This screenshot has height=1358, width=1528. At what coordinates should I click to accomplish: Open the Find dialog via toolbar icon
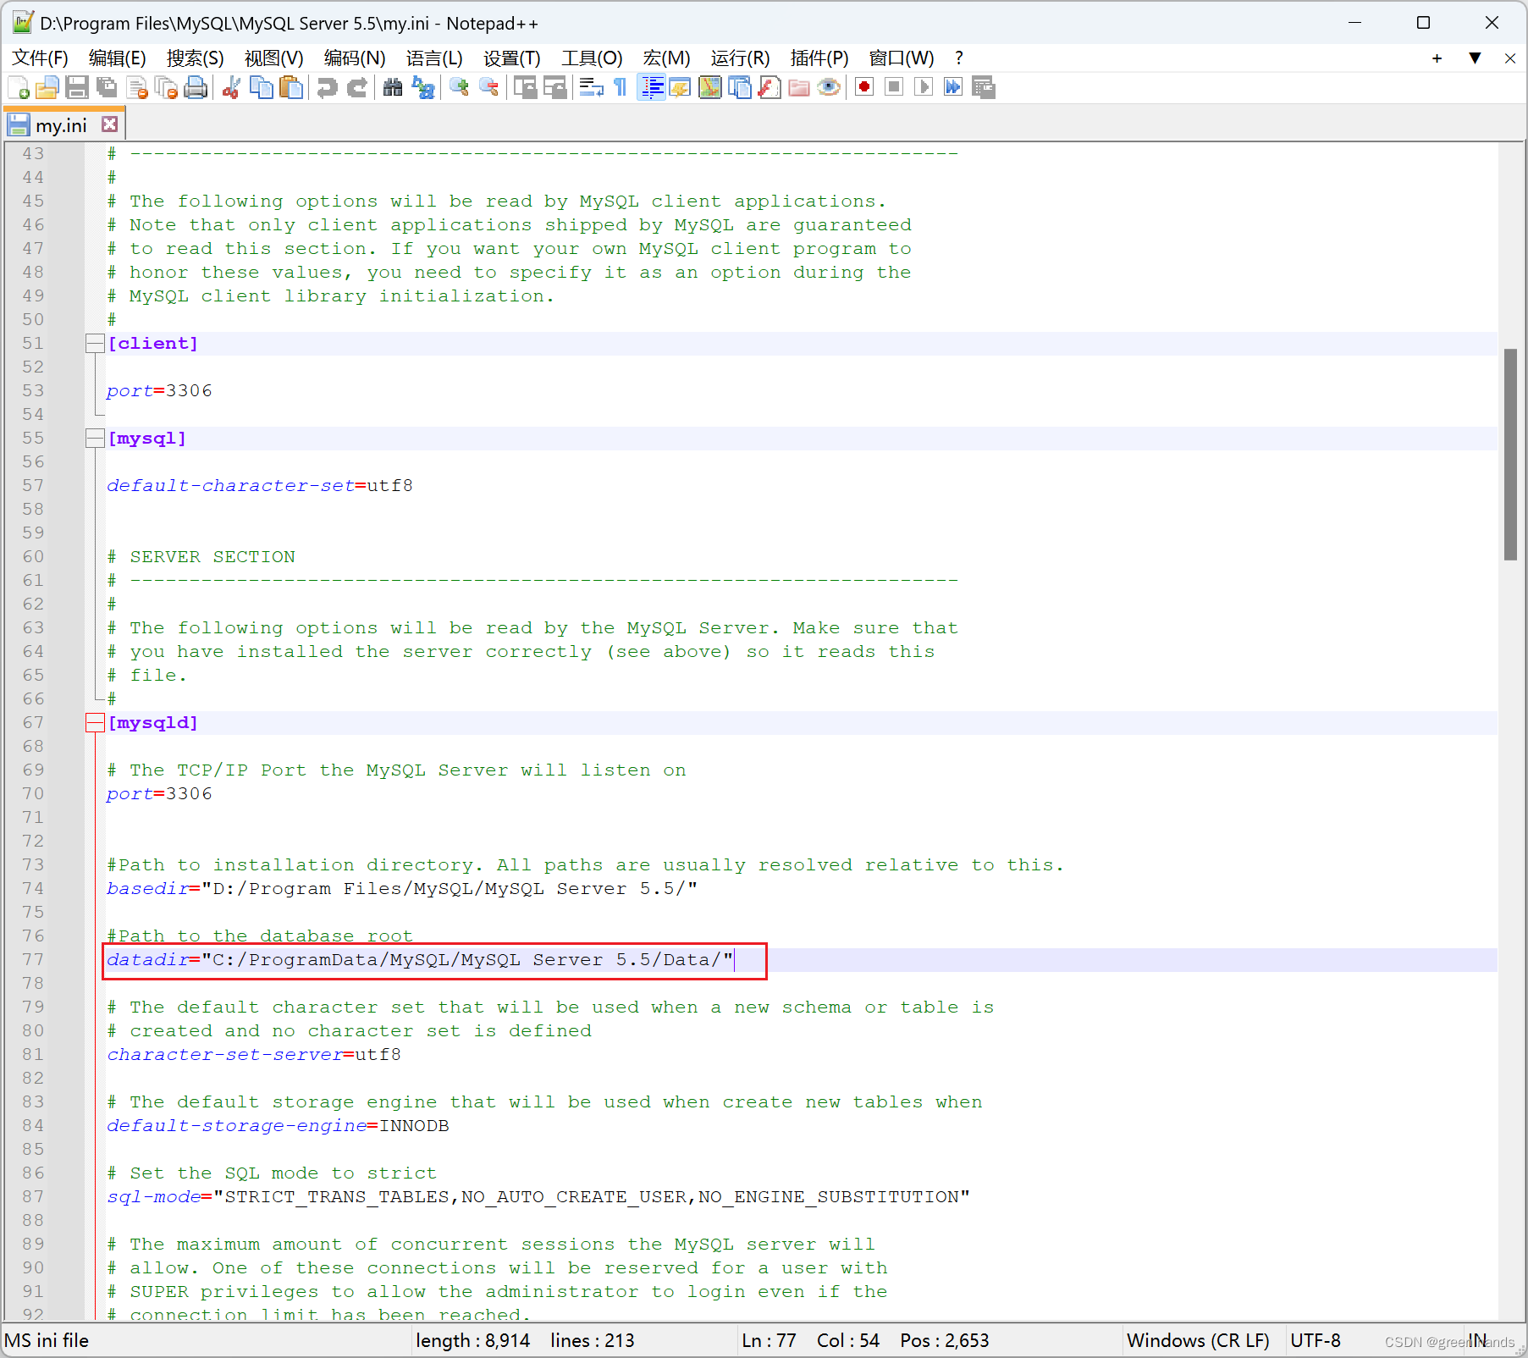tap(393, 87)
